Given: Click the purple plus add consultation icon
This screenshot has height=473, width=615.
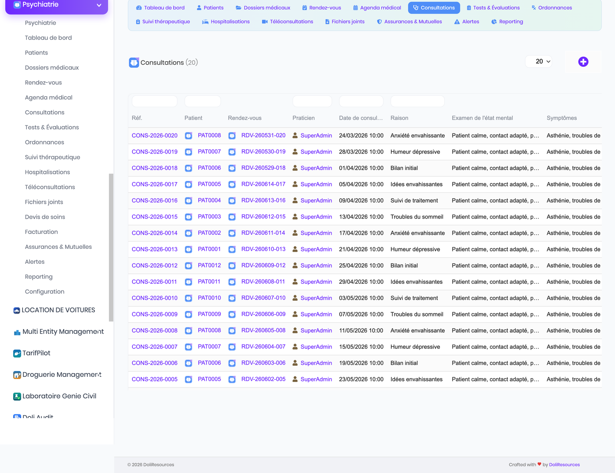Looking at the screenshot, I should [583, 62].
